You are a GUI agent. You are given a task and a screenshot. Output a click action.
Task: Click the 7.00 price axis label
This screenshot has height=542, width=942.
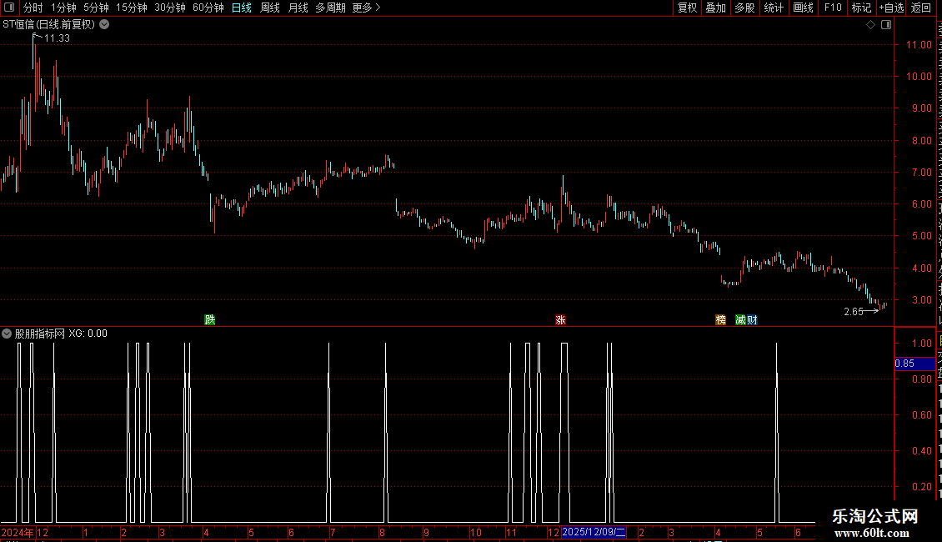(921, 173)
